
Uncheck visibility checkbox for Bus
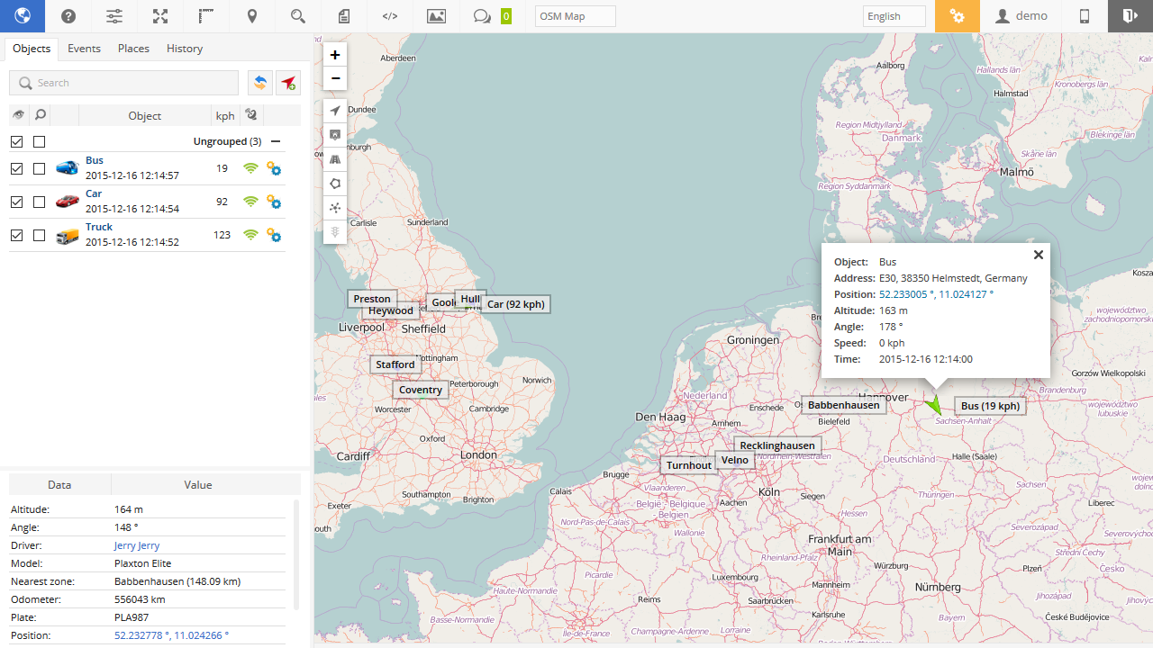coord(17,168)
